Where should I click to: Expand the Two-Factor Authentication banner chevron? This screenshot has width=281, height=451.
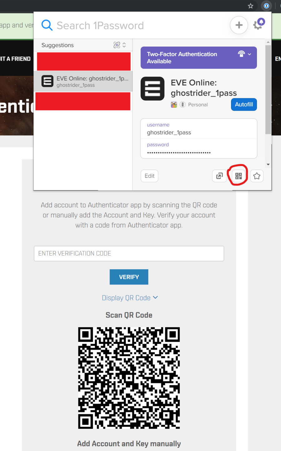[249, 54]
